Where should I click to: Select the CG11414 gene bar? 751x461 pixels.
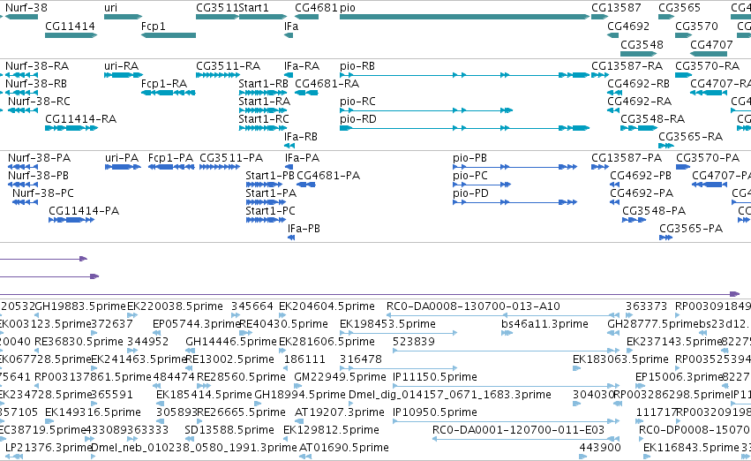pyautogui.click(x=71, y=35)
